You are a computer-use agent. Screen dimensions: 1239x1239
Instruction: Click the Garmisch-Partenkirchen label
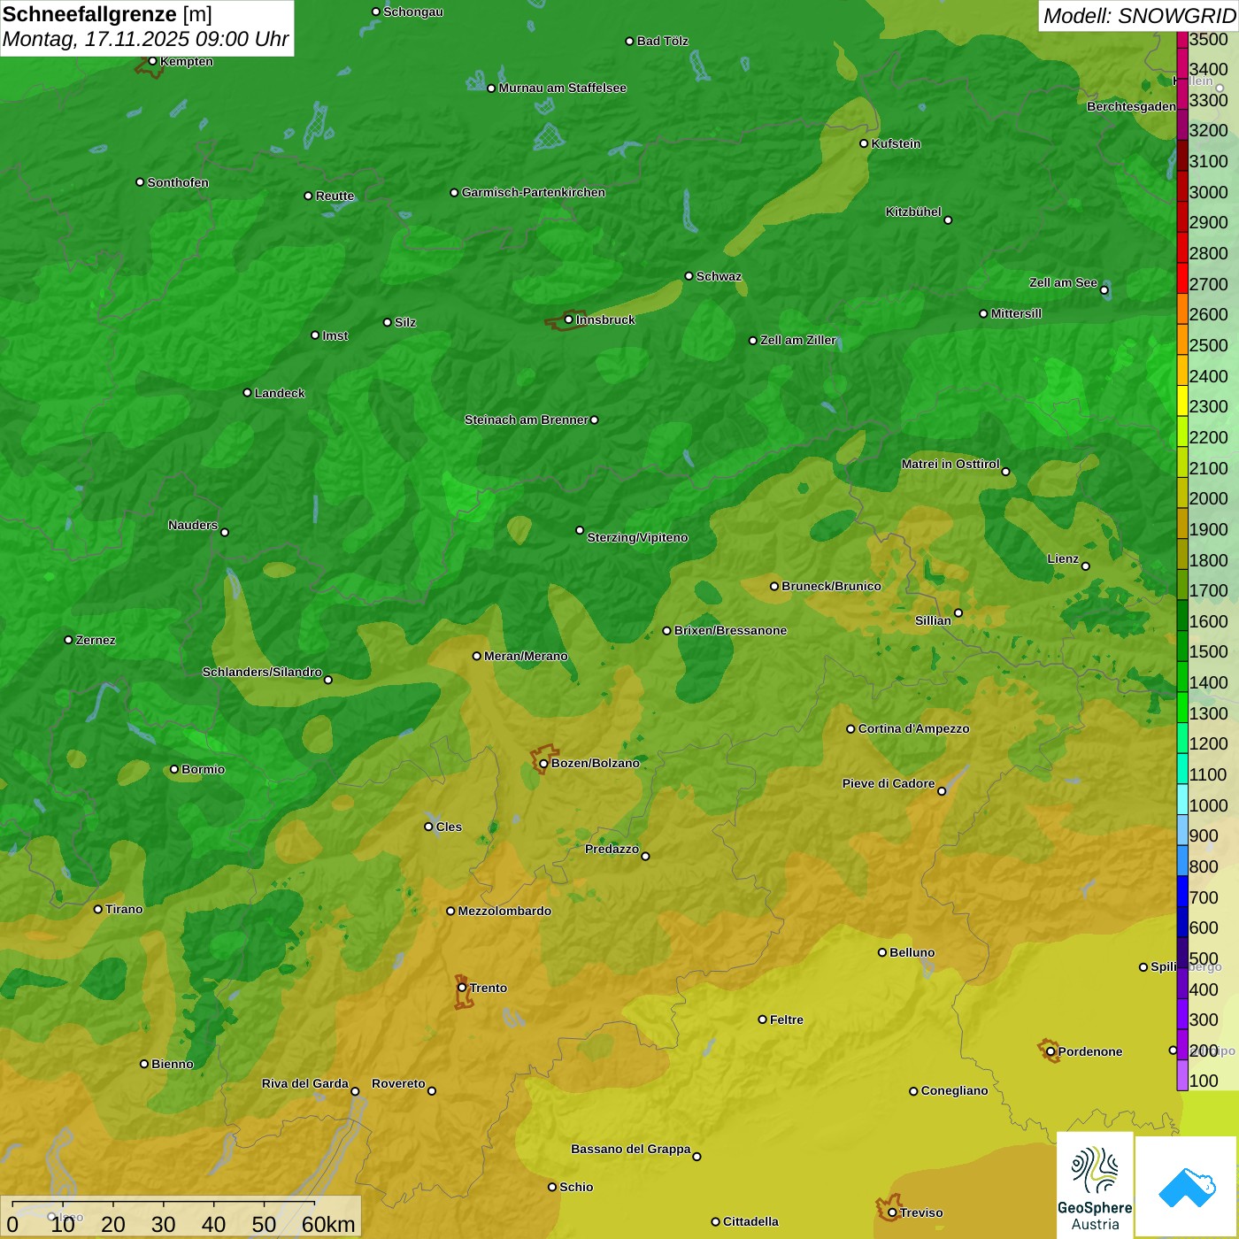[534, 192]
